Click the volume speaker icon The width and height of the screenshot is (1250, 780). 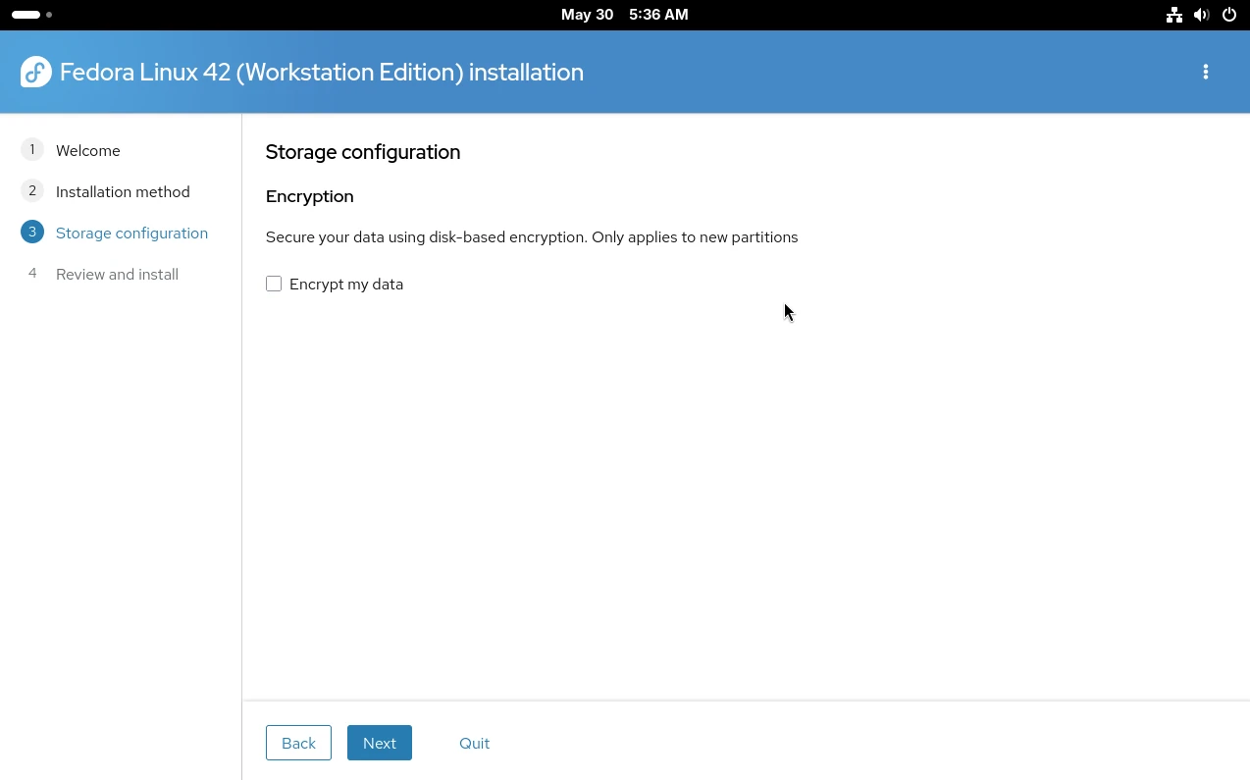[x=1201, y=15]
